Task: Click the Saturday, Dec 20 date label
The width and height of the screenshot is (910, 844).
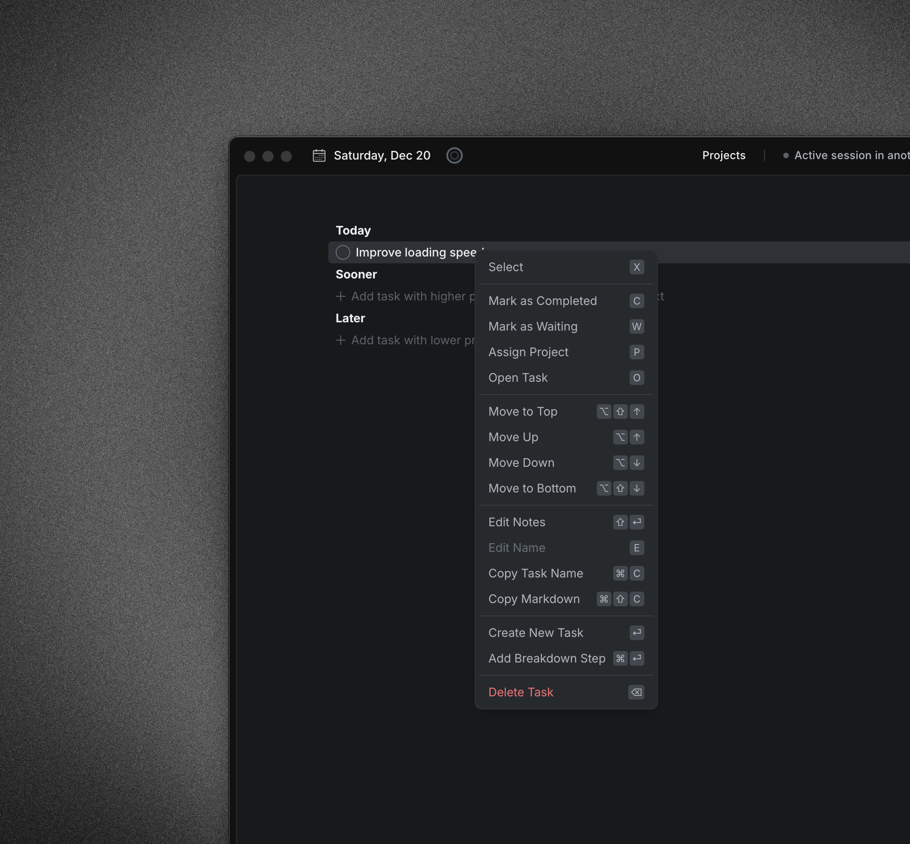Action: click(x=382, y=155)
